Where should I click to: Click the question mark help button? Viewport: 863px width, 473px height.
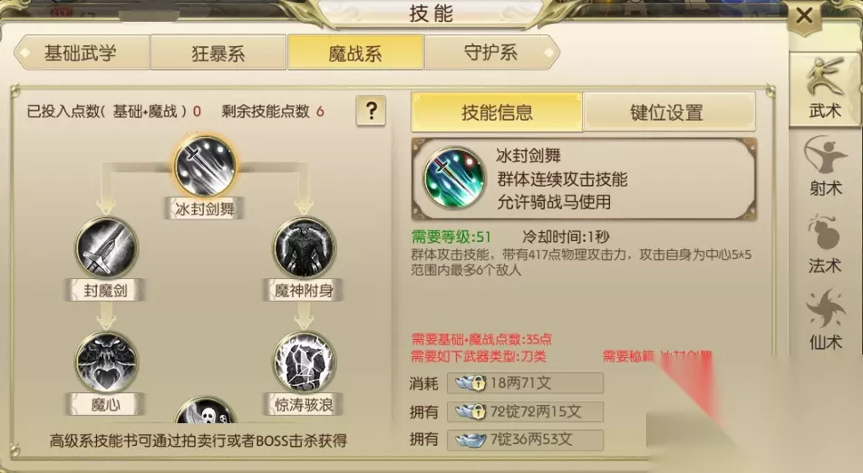371,111
